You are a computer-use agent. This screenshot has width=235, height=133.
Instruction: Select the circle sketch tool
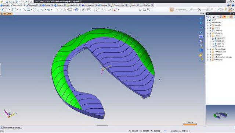pos(34,10)
